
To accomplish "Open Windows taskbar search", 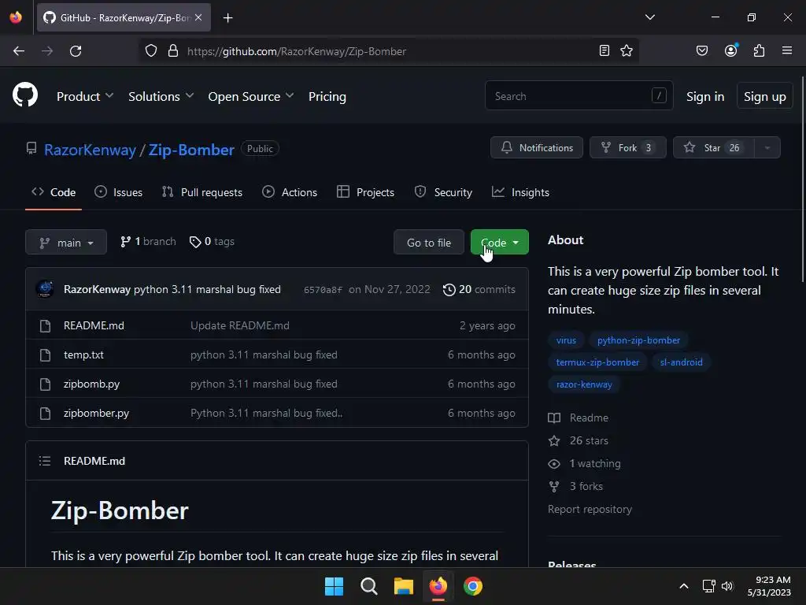I will pyautogui.click(x=368, y=586).
